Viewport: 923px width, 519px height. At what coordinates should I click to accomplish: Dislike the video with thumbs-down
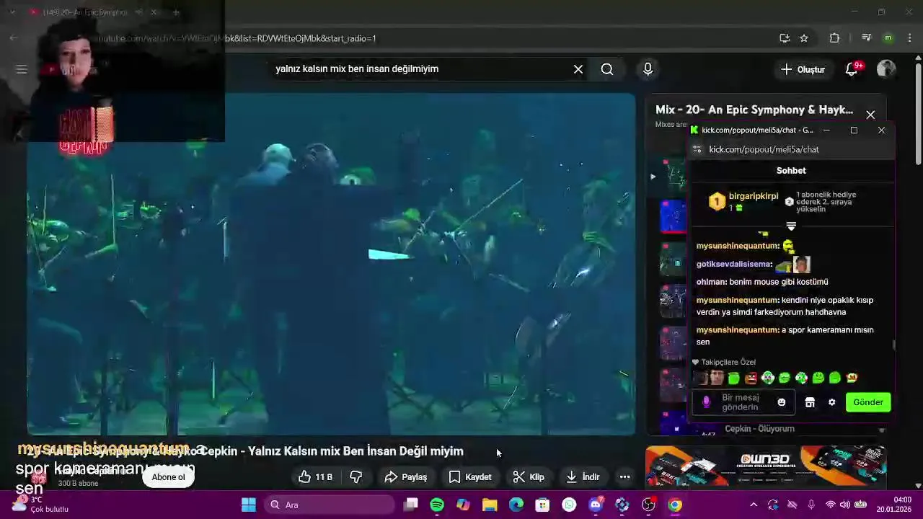click(356, 476)
